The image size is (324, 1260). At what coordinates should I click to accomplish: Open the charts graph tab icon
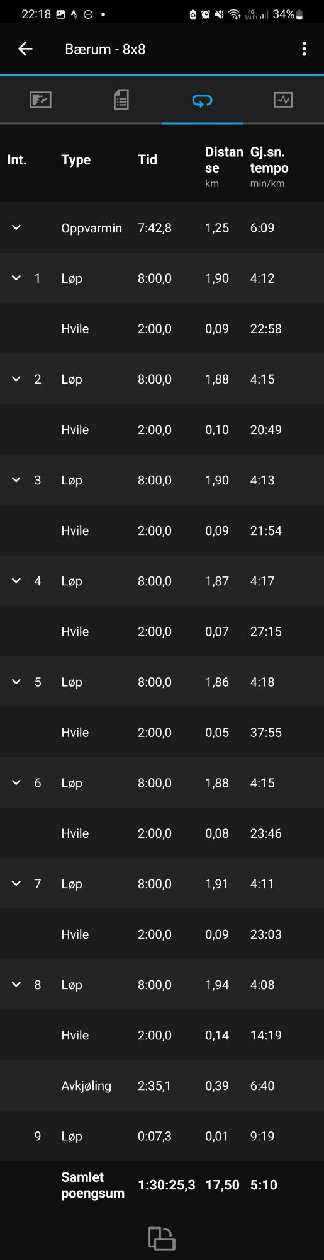click(x=283, y=100)
